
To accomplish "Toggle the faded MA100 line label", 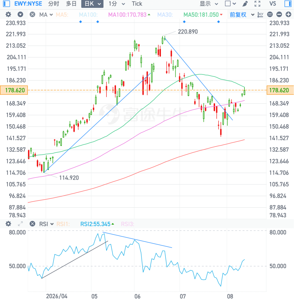I will (x=88, y=15).
